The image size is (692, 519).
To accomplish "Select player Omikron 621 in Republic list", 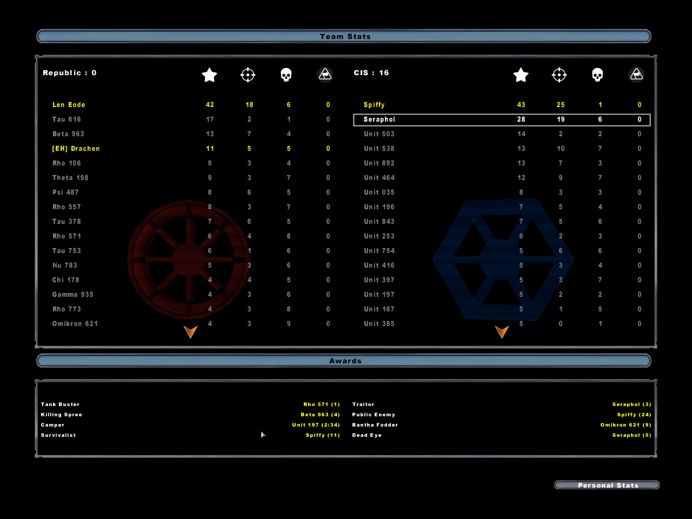I will [75, 324].
